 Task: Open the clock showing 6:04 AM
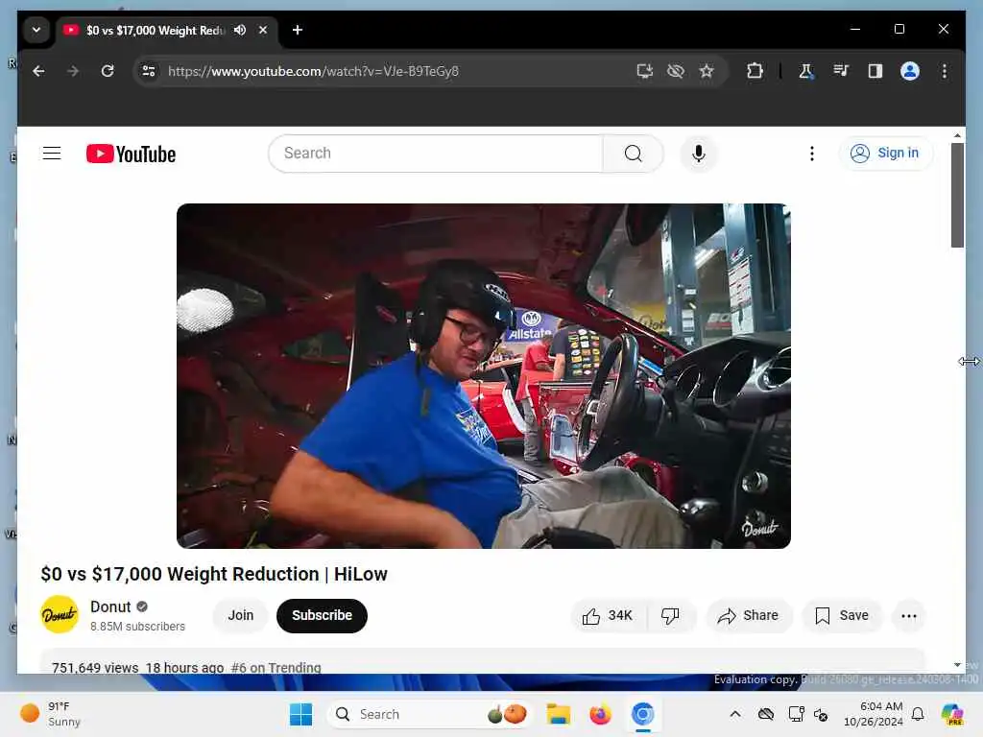(873, 714)
